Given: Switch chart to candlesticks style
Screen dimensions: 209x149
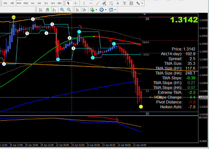Looking at the screenshot, I should click(47, 10).
